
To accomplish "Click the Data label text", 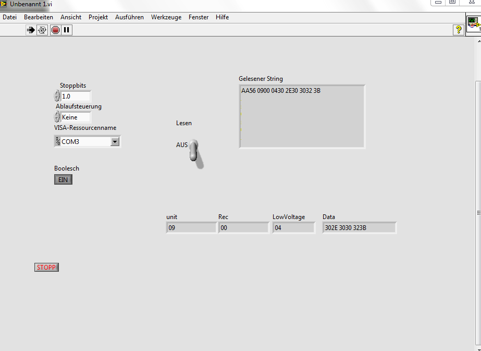I will (329, 217).
